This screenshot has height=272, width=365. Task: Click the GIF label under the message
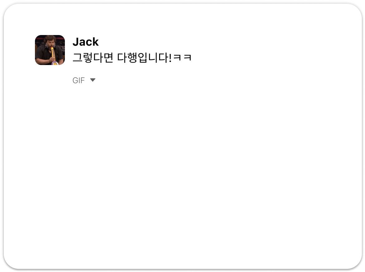point(78,80)
